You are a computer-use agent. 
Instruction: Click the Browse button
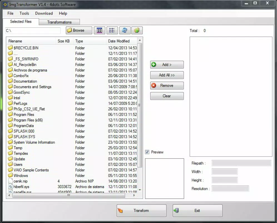79,30
